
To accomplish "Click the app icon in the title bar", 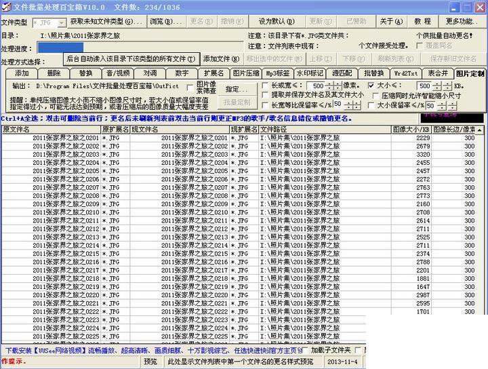I will (5, 7).
